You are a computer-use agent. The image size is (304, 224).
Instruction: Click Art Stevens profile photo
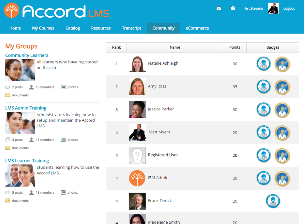click(273, 8)
